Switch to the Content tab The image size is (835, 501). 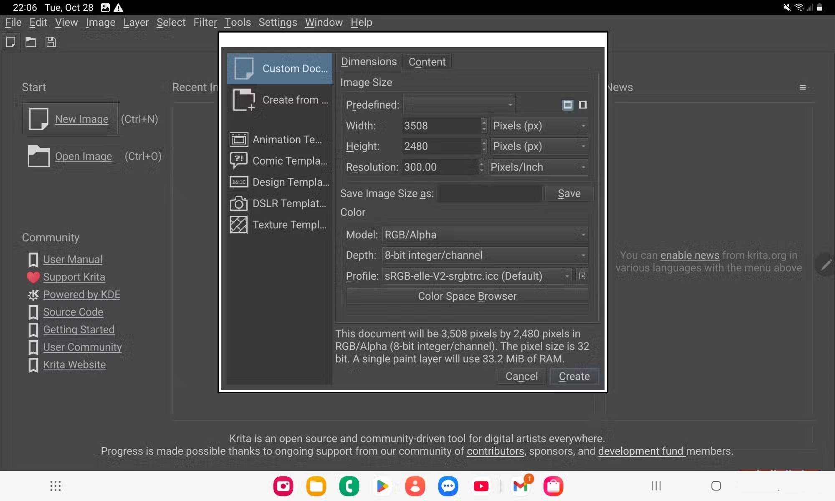click(427, 62)
